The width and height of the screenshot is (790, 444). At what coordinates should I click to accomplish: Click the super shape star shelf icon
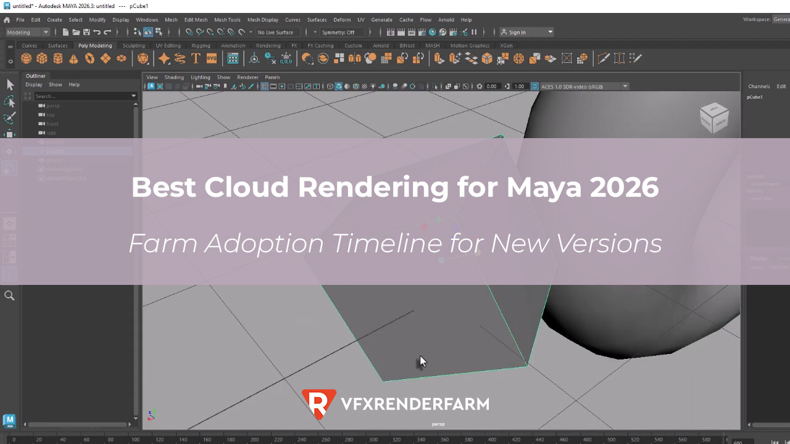point(164,59)
